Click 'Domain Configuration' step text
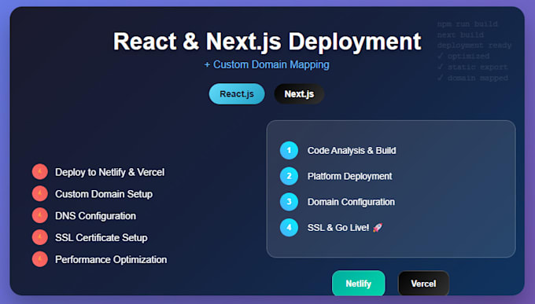 [x=351, y=202]
